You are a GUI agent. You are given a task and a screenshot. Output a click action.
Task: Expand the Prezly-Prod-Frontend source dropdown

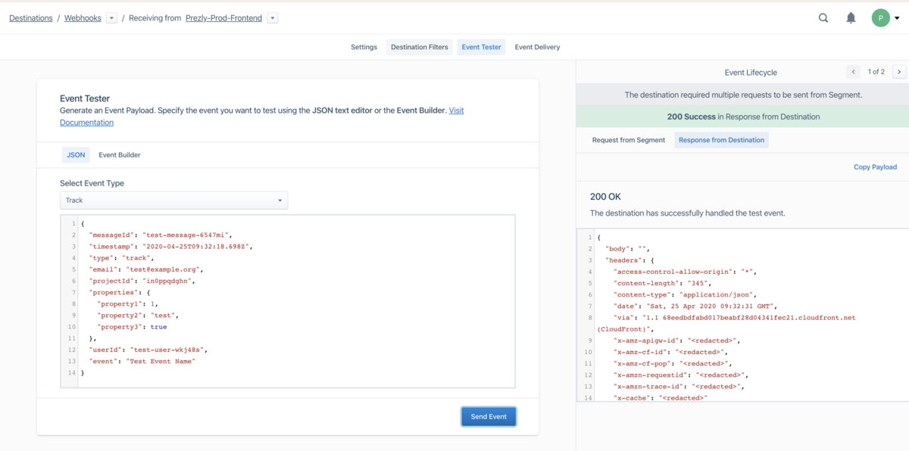273,18
